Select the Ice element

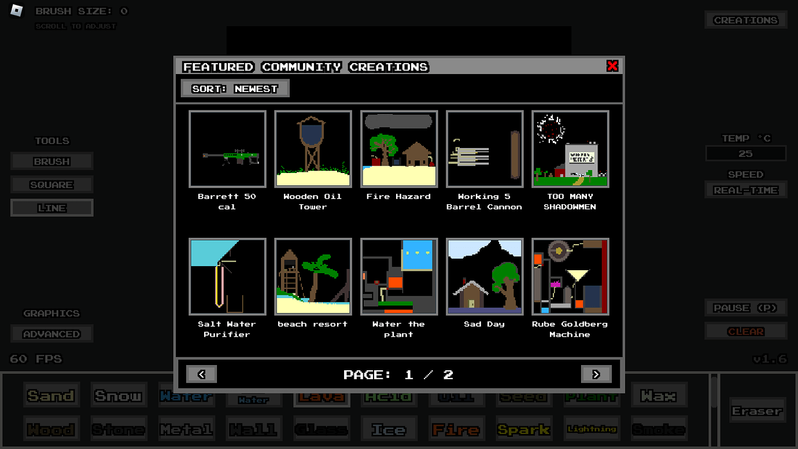(x=389, y=429)
